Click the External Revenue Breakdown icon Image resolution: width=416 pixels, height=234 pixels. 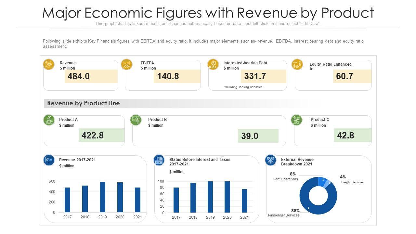[270, 160]
